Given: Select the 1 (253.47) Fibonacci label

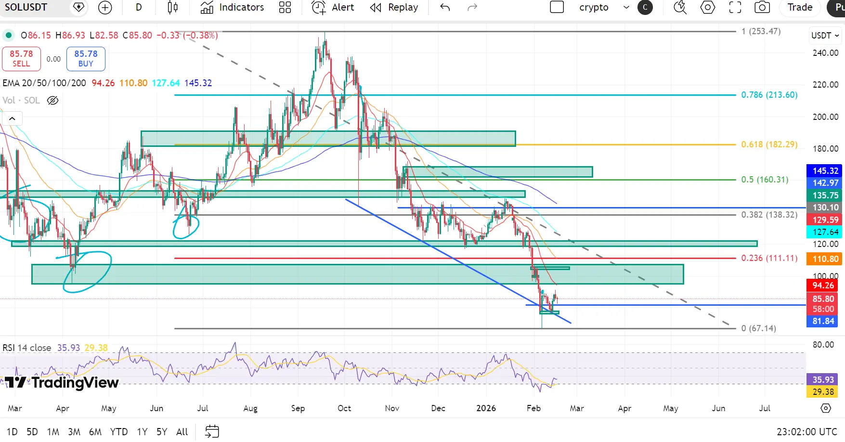Looking at the screenshot, I should (x=761, y=31).
